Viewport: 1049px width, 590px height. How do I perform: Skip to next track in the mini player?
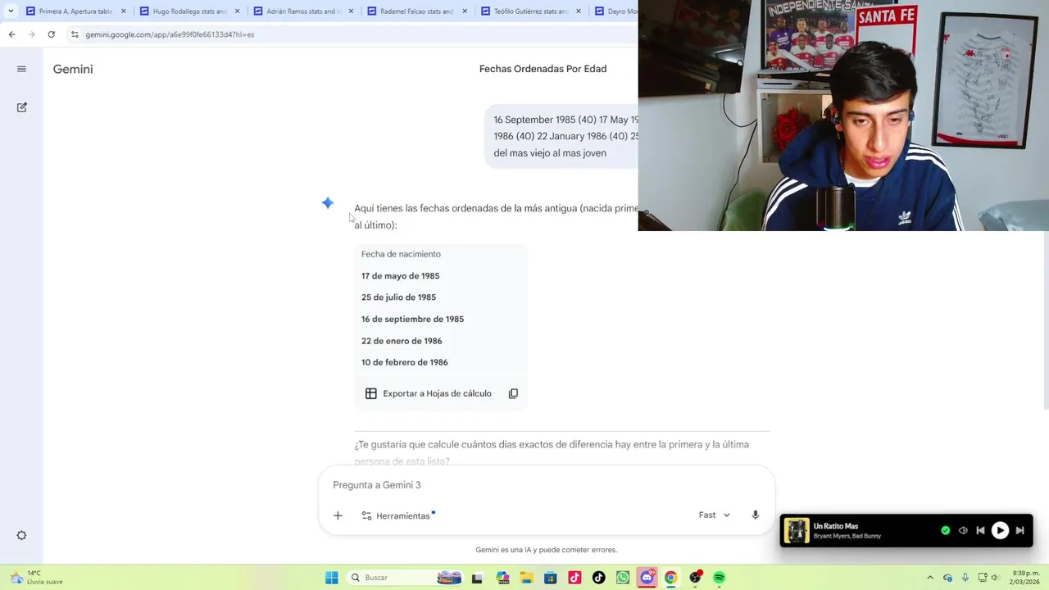coord(1019,530)
